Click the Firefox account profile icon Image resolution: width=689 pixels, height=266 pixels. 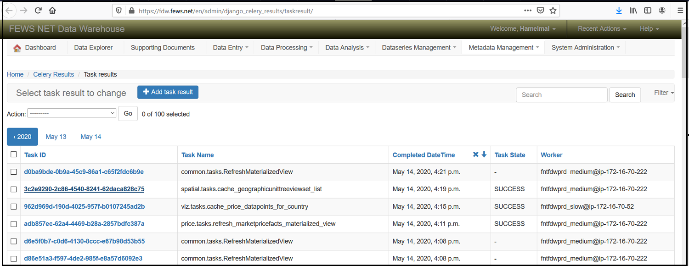pos(662,10)
